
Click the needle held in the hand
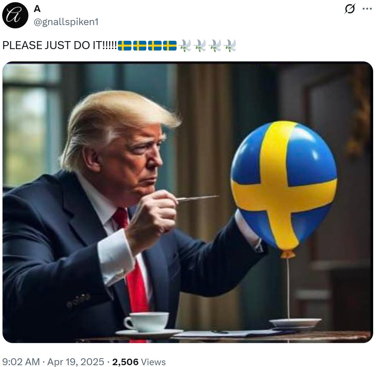tap(198, 198)
